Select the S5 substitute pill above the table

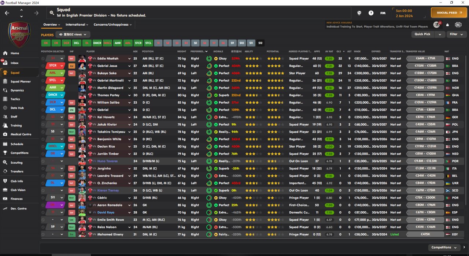(195, 43)
